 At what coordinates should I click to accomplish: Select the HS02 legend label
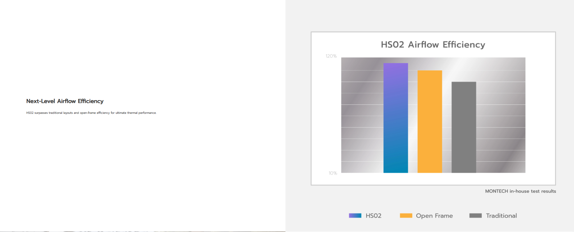pos(373,216)
